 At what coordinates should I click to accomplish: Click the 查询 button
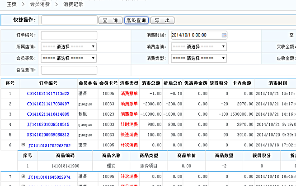pos(111,20)
